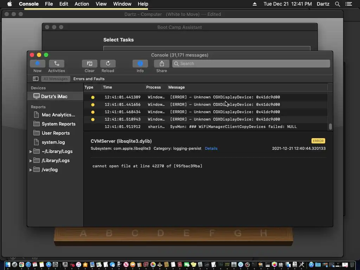Screen dimensions: 360x270
Task: Click the Now toolbar button in Console
Action: (37, 64)
